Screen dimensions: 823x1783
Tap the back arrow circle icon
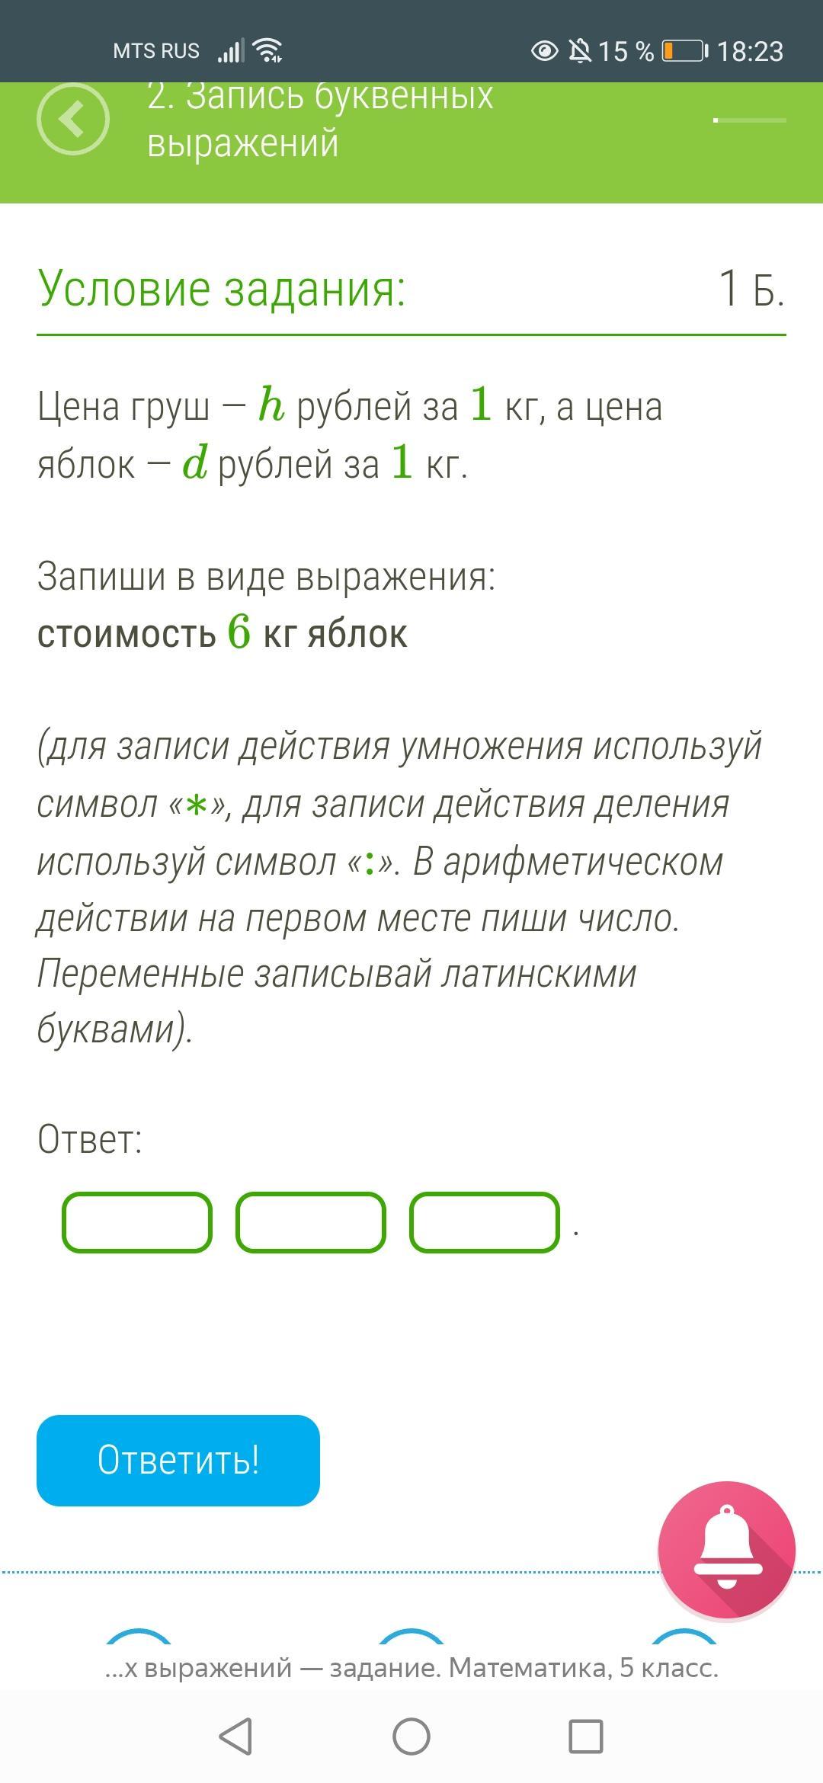[73, 119]
